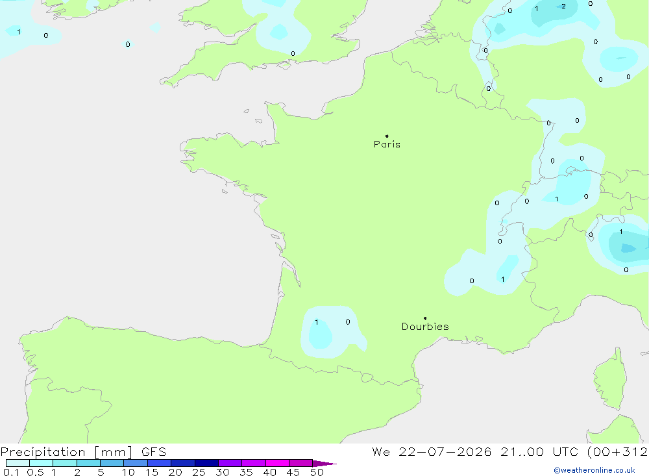Click the forecast date We 22-07-2026 text
This screenshot has height=476, width=649.
pos(432,451)
